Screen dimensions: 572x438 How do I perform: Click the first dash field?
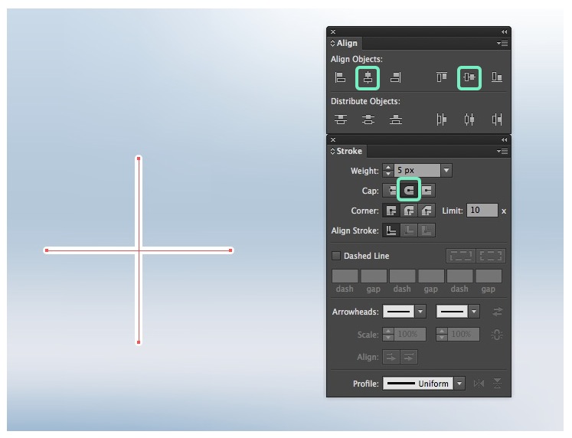pyautogui.click(x=345, y=276)
